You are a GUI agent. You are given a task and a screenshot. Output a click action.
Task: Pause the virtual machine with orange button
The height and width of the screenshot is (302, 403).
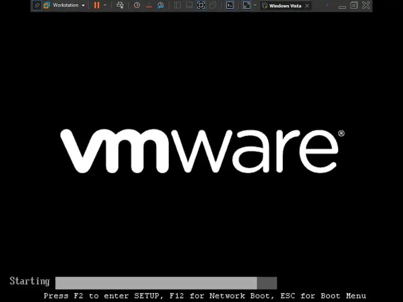point(97,5)
